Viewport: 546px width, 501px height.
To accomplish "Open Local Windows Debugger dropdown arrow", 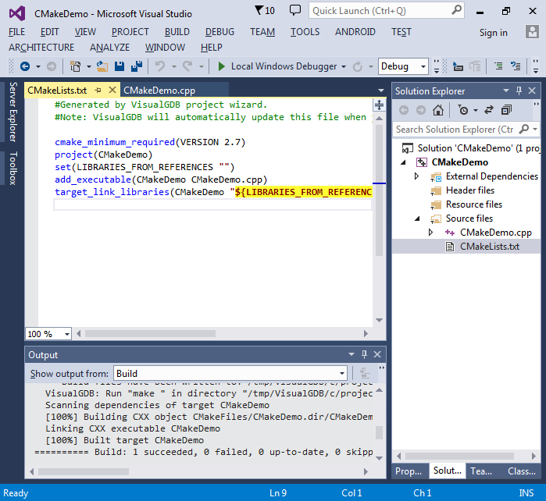I will (344, 66).
